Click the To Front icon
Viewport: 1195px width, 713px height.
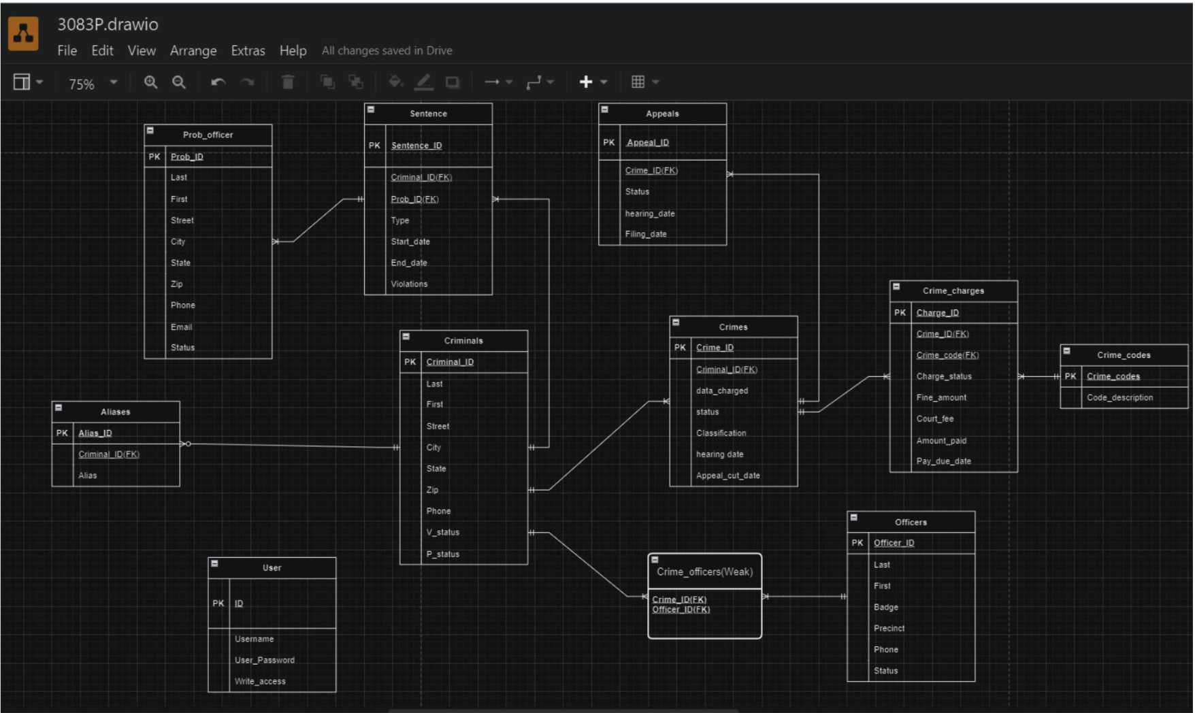coord(327,82)
